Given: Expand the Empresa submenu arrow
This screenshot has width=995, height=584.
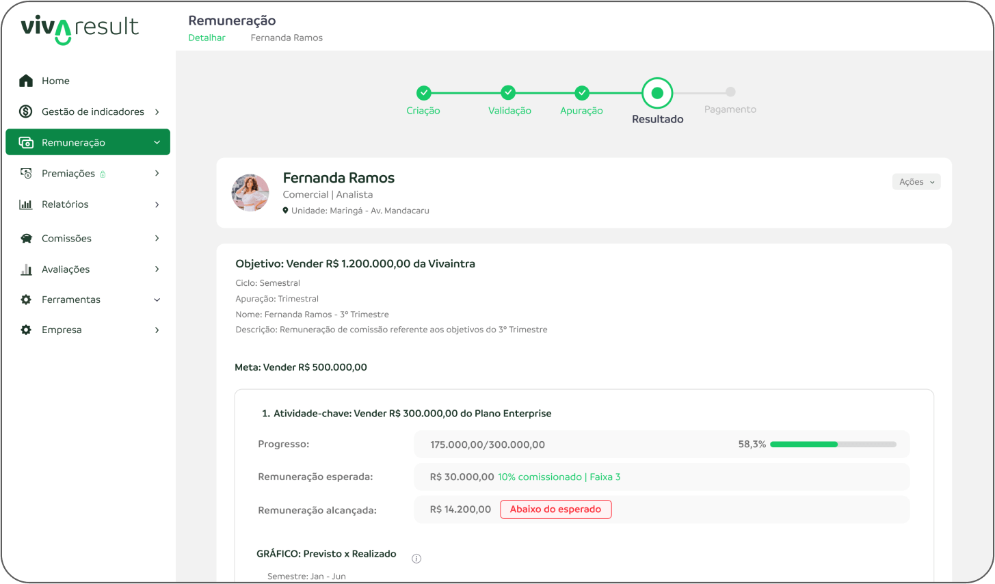Looking at the screenshot, I should [157, 330].
